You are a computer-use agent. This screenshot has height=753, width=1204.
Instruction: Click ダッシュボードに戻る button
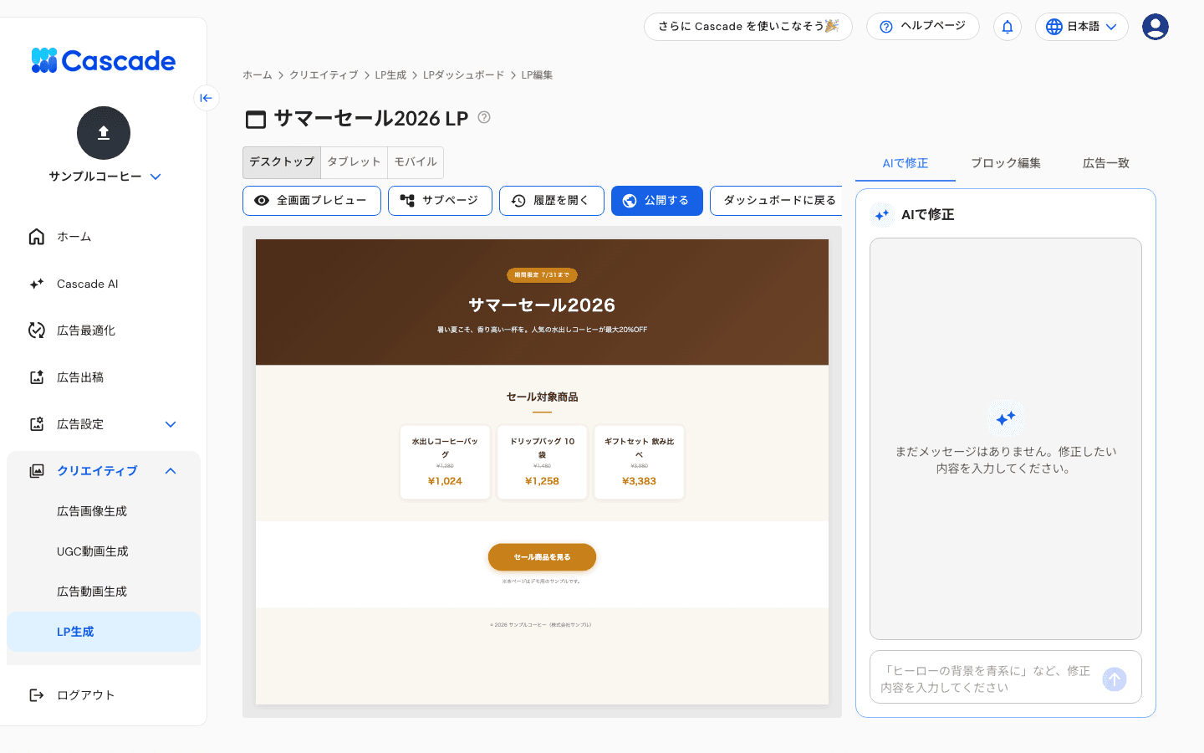click(778, 201)
